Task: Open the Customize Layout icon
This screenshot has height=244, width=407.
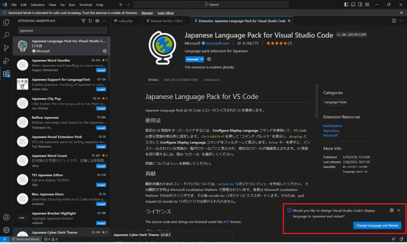Action: [x=367, y=4]
